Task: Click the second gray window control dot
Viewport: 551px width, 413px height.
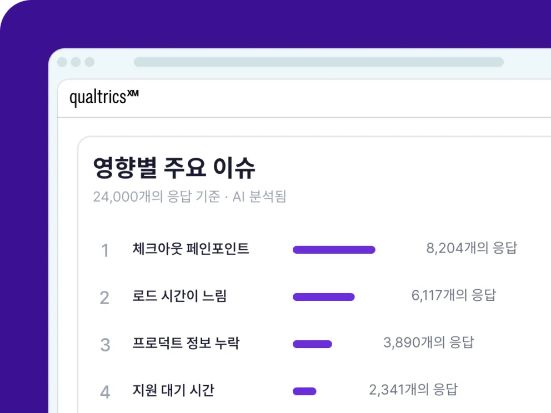Action: click(x=76, y=62)
